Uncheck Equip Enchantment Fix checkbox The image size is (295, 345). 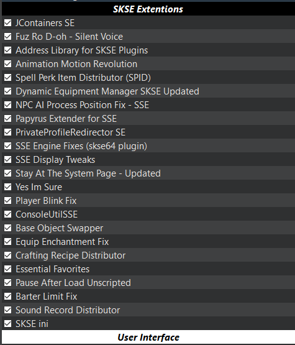(x=8, y=242)
